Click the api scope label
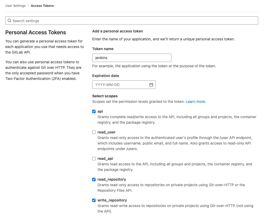 100,111
